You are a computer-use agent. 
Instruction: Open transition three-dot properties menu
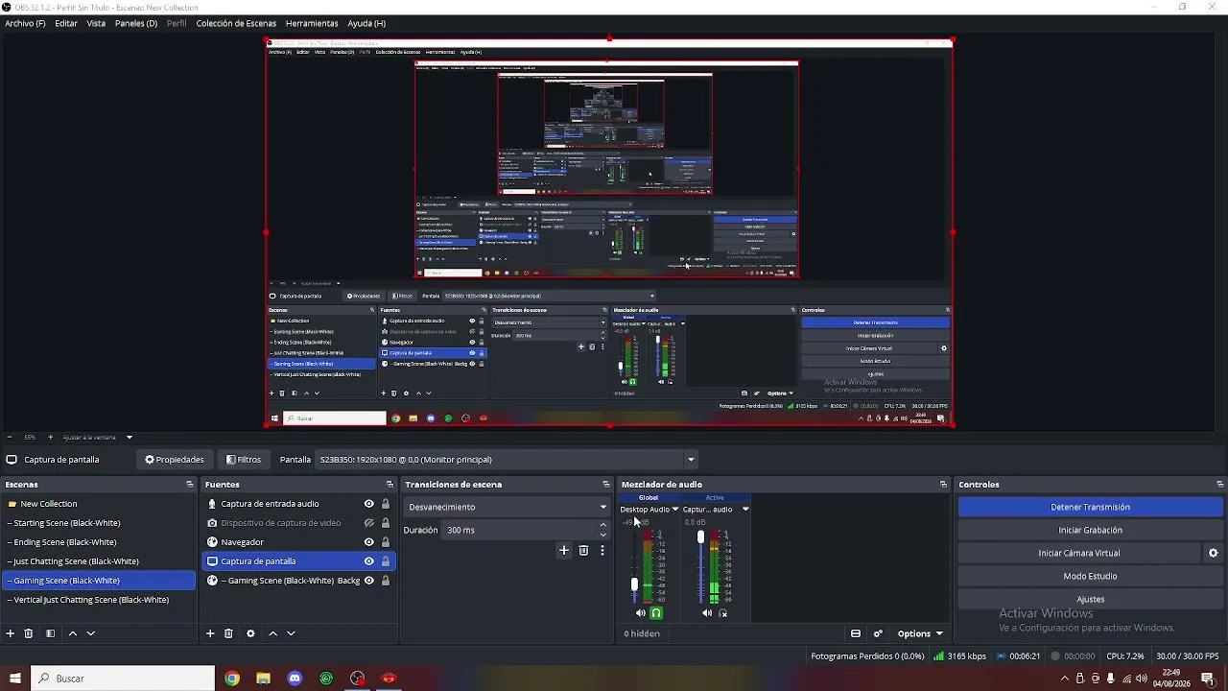pos(602,550)
